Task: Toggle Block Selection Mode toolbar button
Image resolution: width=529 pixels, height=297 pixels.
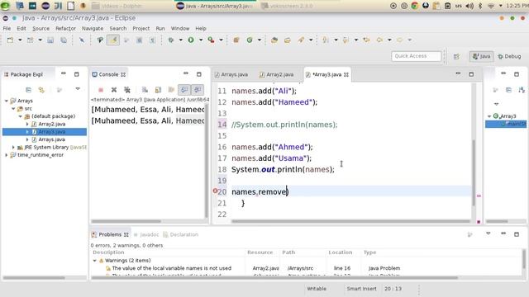Action: [140, 40]
